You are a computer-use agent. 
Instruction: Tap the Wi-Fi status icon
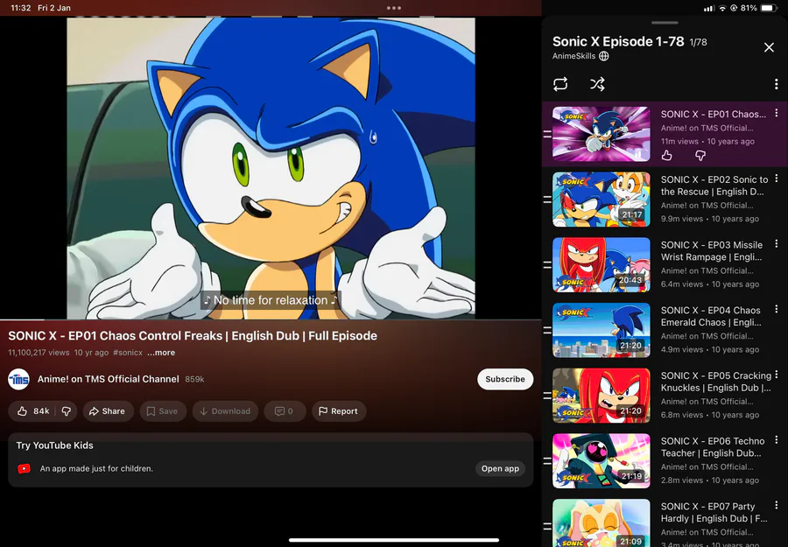tap(722, 8)
